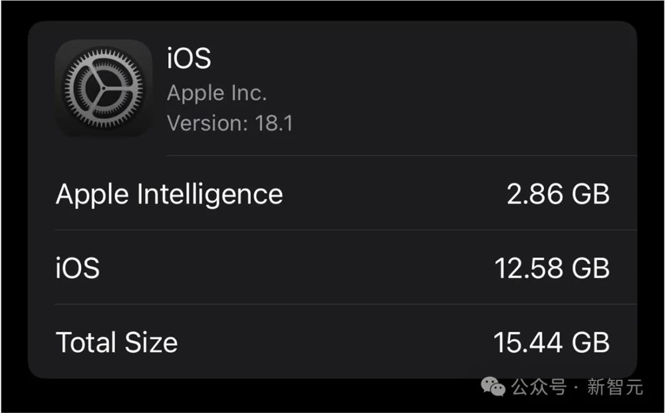Click the iOS Settings gear icon
This screenshot has width=665, height=413.
point(104,88)
